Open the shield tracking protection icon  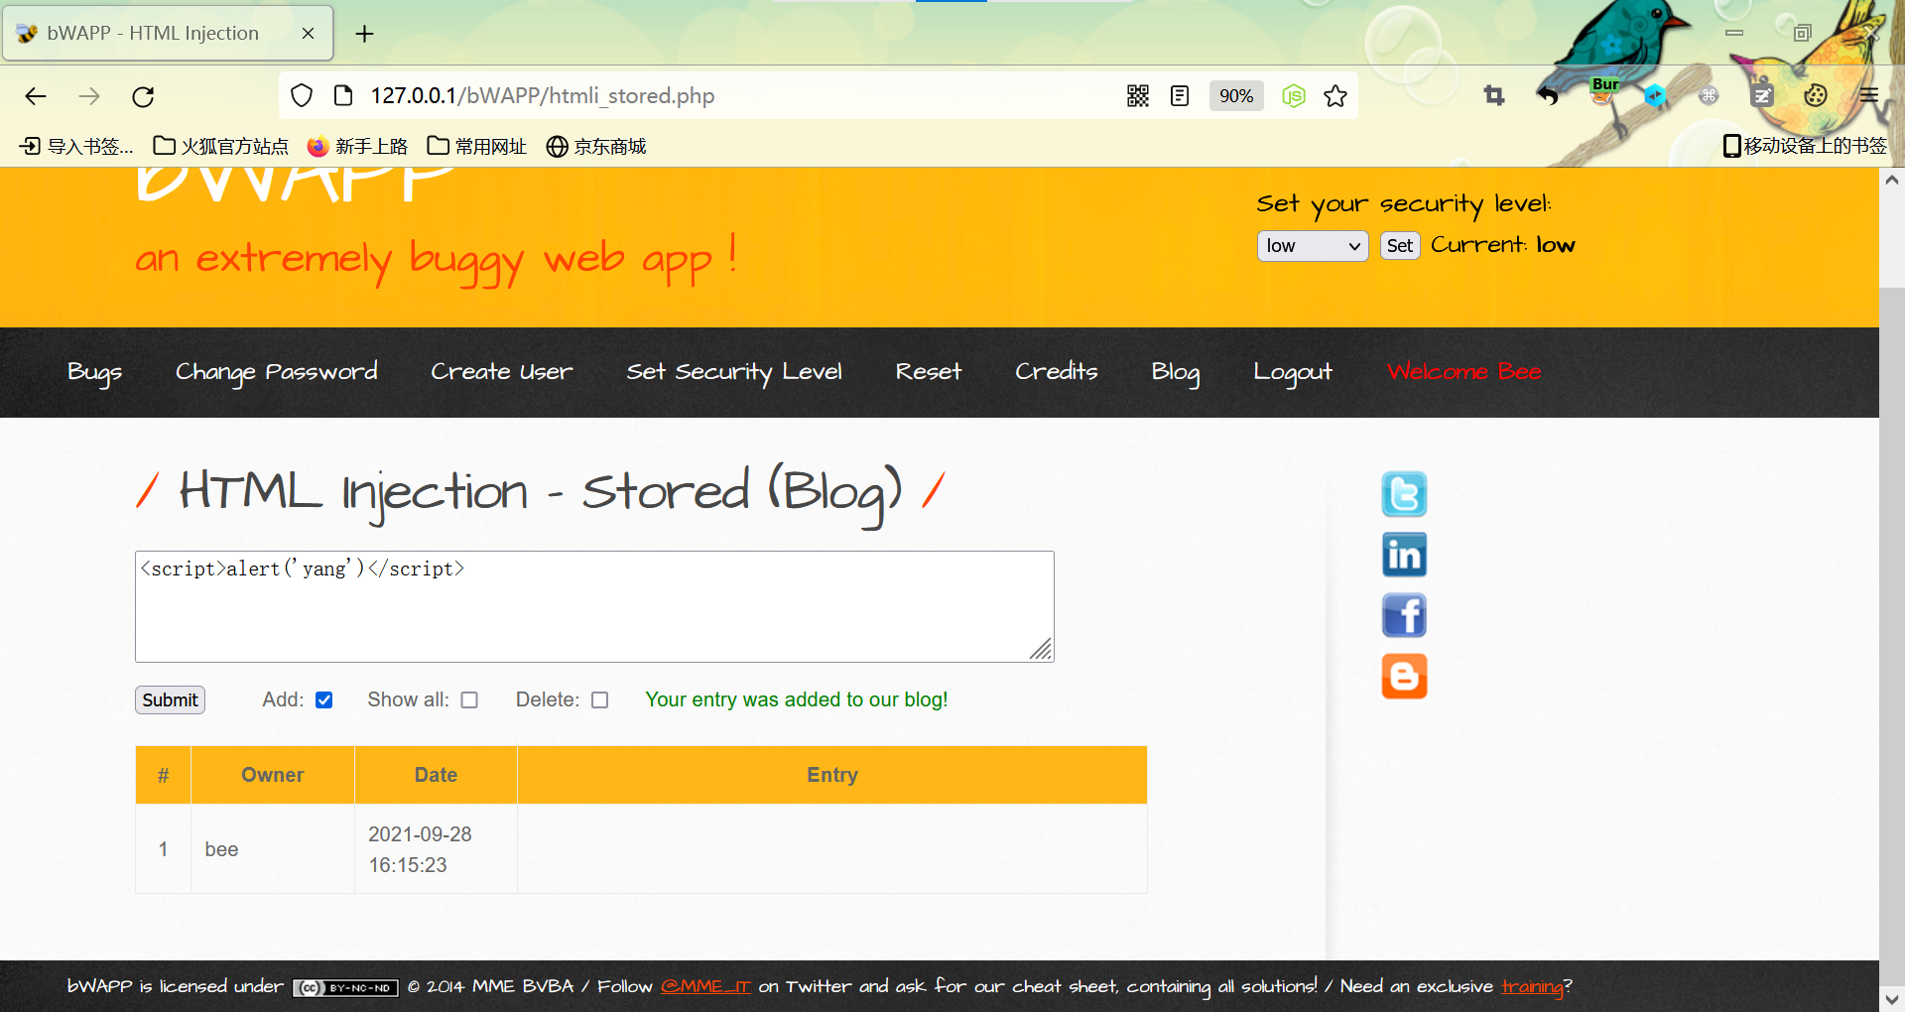(x=302, y=96)
